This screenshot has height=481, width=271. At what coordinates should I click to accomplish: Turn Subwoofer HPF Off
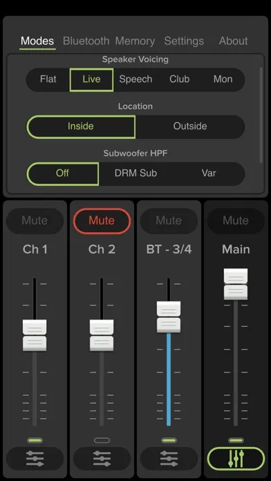pos(62,173)
